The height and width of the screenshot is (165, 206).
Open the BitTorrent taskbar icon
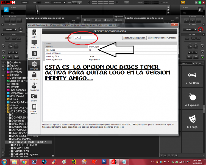[94, 162]
